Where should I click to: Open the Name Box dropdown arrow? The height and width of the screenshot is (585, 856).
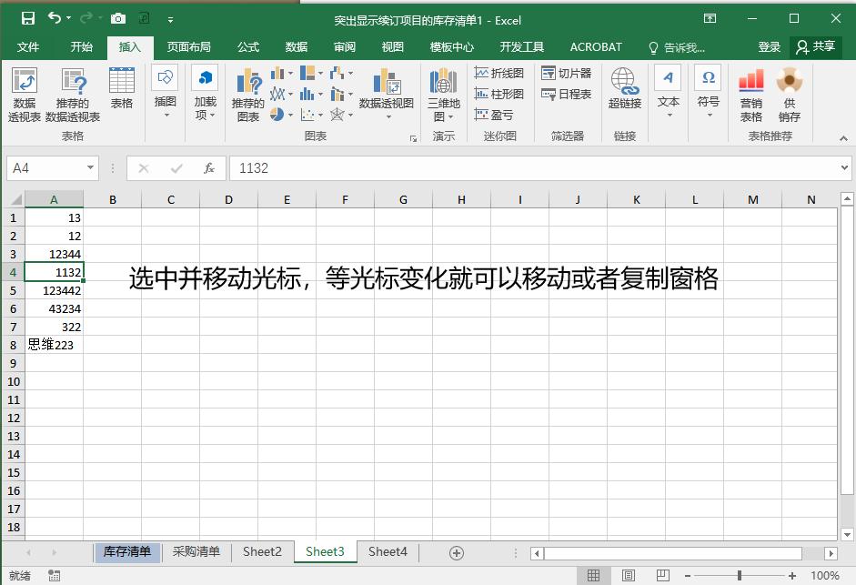point(87,168)
